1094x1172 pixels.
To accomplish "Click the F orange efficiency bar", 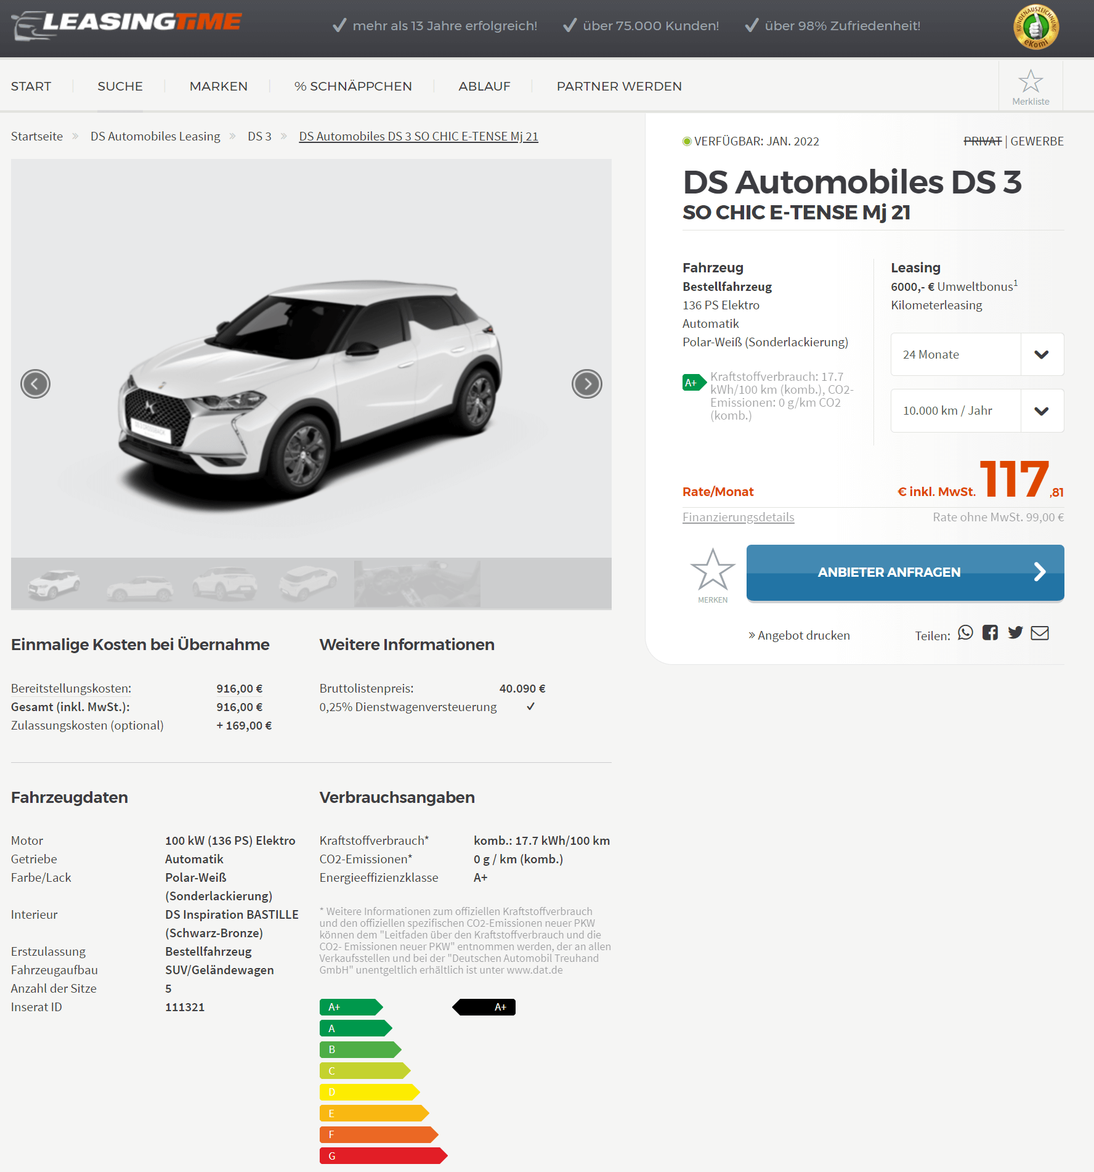I will click(379, 1134).
